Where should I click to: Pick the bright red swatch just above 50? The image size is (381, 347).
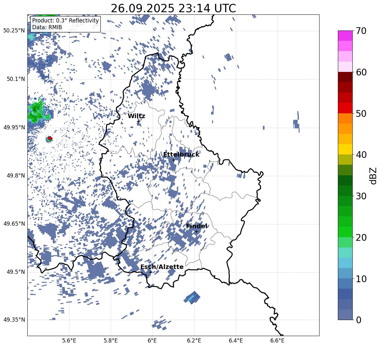345,108
